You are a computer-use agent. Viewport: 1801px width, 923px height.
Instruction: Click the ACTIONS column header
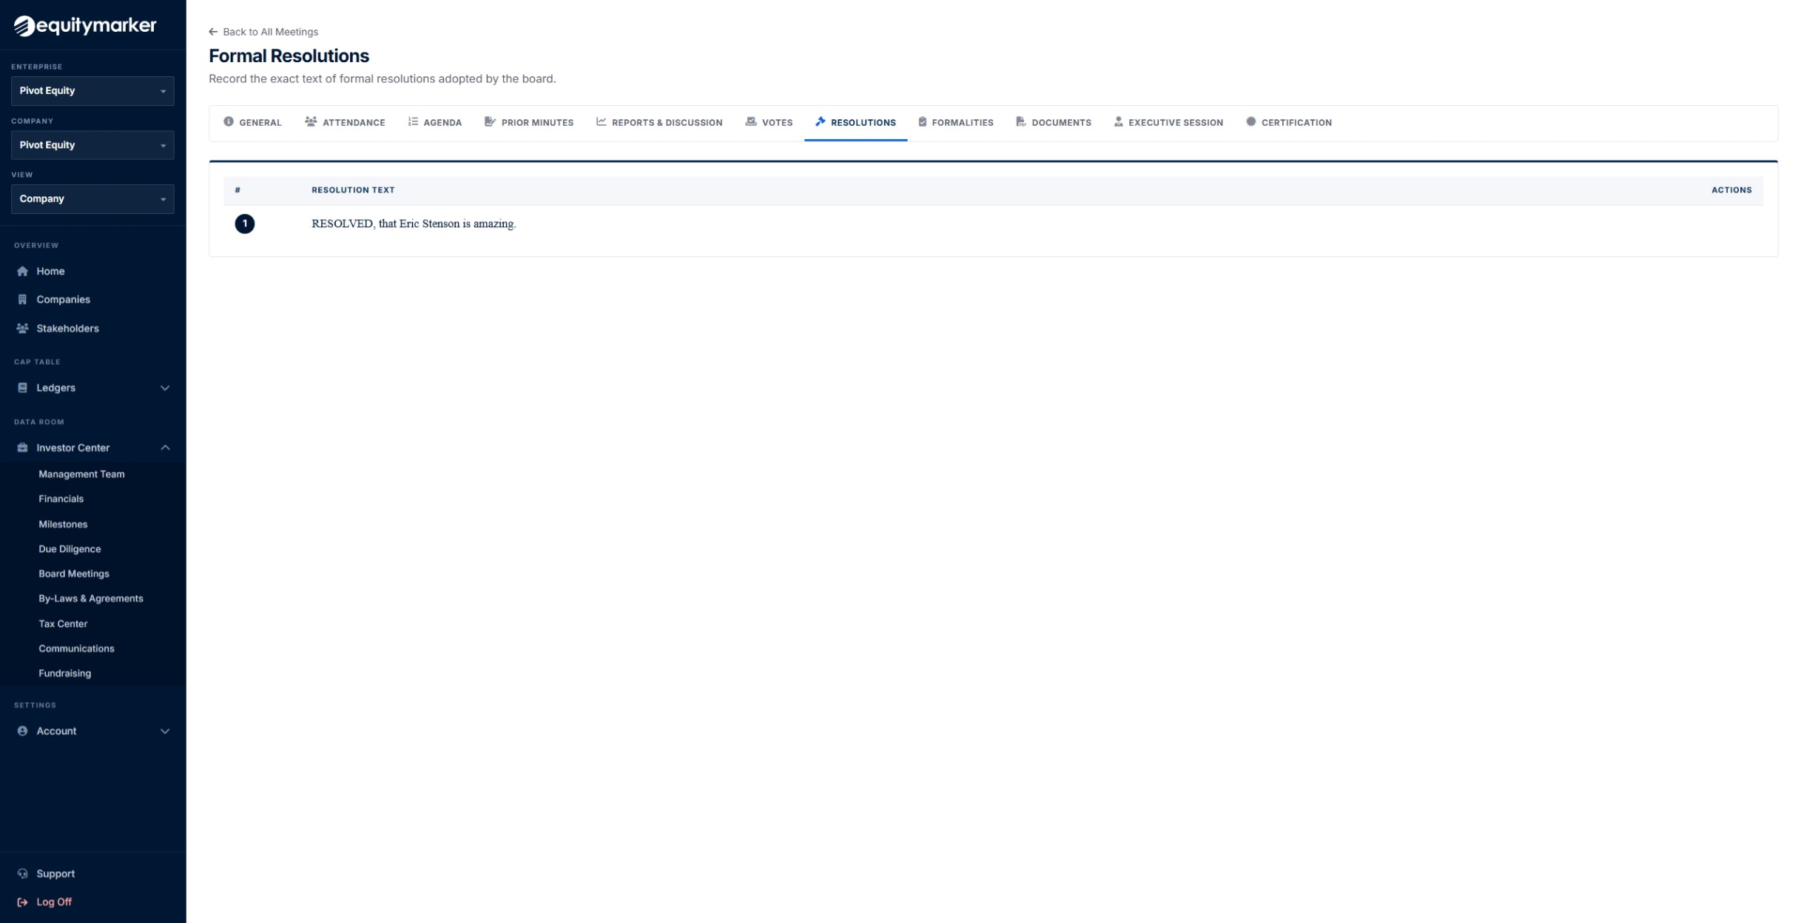(x=1731, y=190)
